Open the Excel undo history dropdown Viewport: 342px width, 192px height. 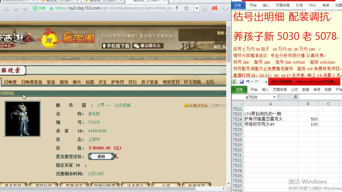252,82
